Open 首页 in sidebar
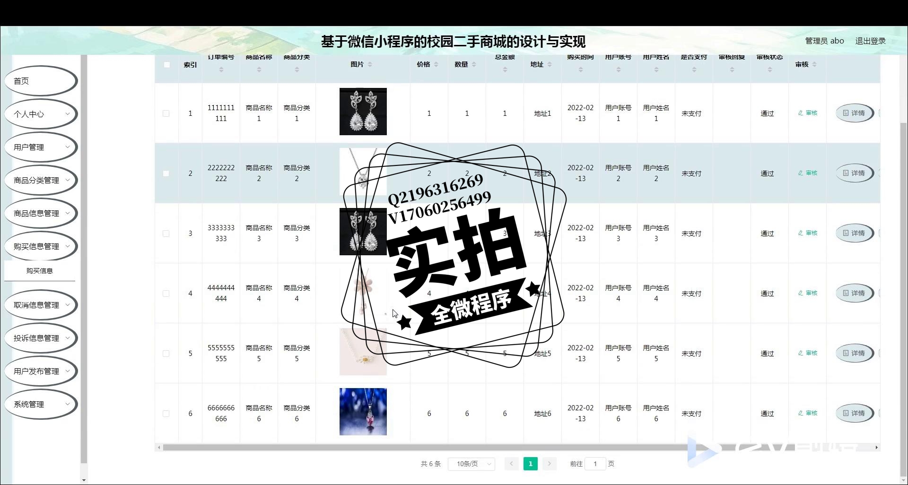Viewport: 908px width, 485px height. tap(41, 81)
